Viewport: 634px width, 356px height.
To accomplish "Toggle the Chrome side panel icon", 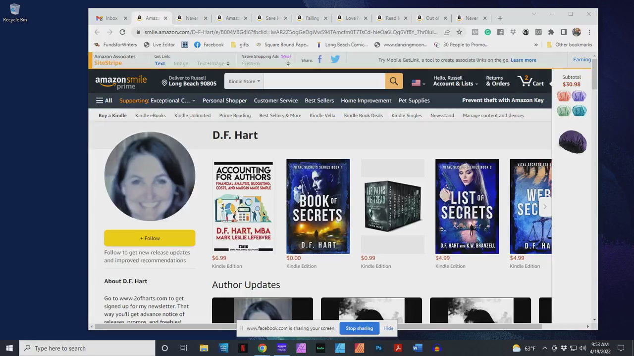I will coord(564,32).
